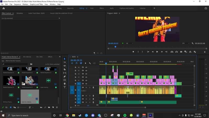Select the Slip tool
Screen dimensions: 209x118
(x=65, y=73)
